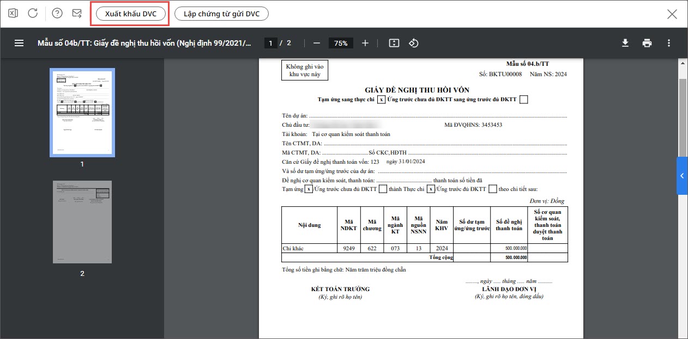Select page 2 thumbnail
688x339 pixels.
(82, 222)
